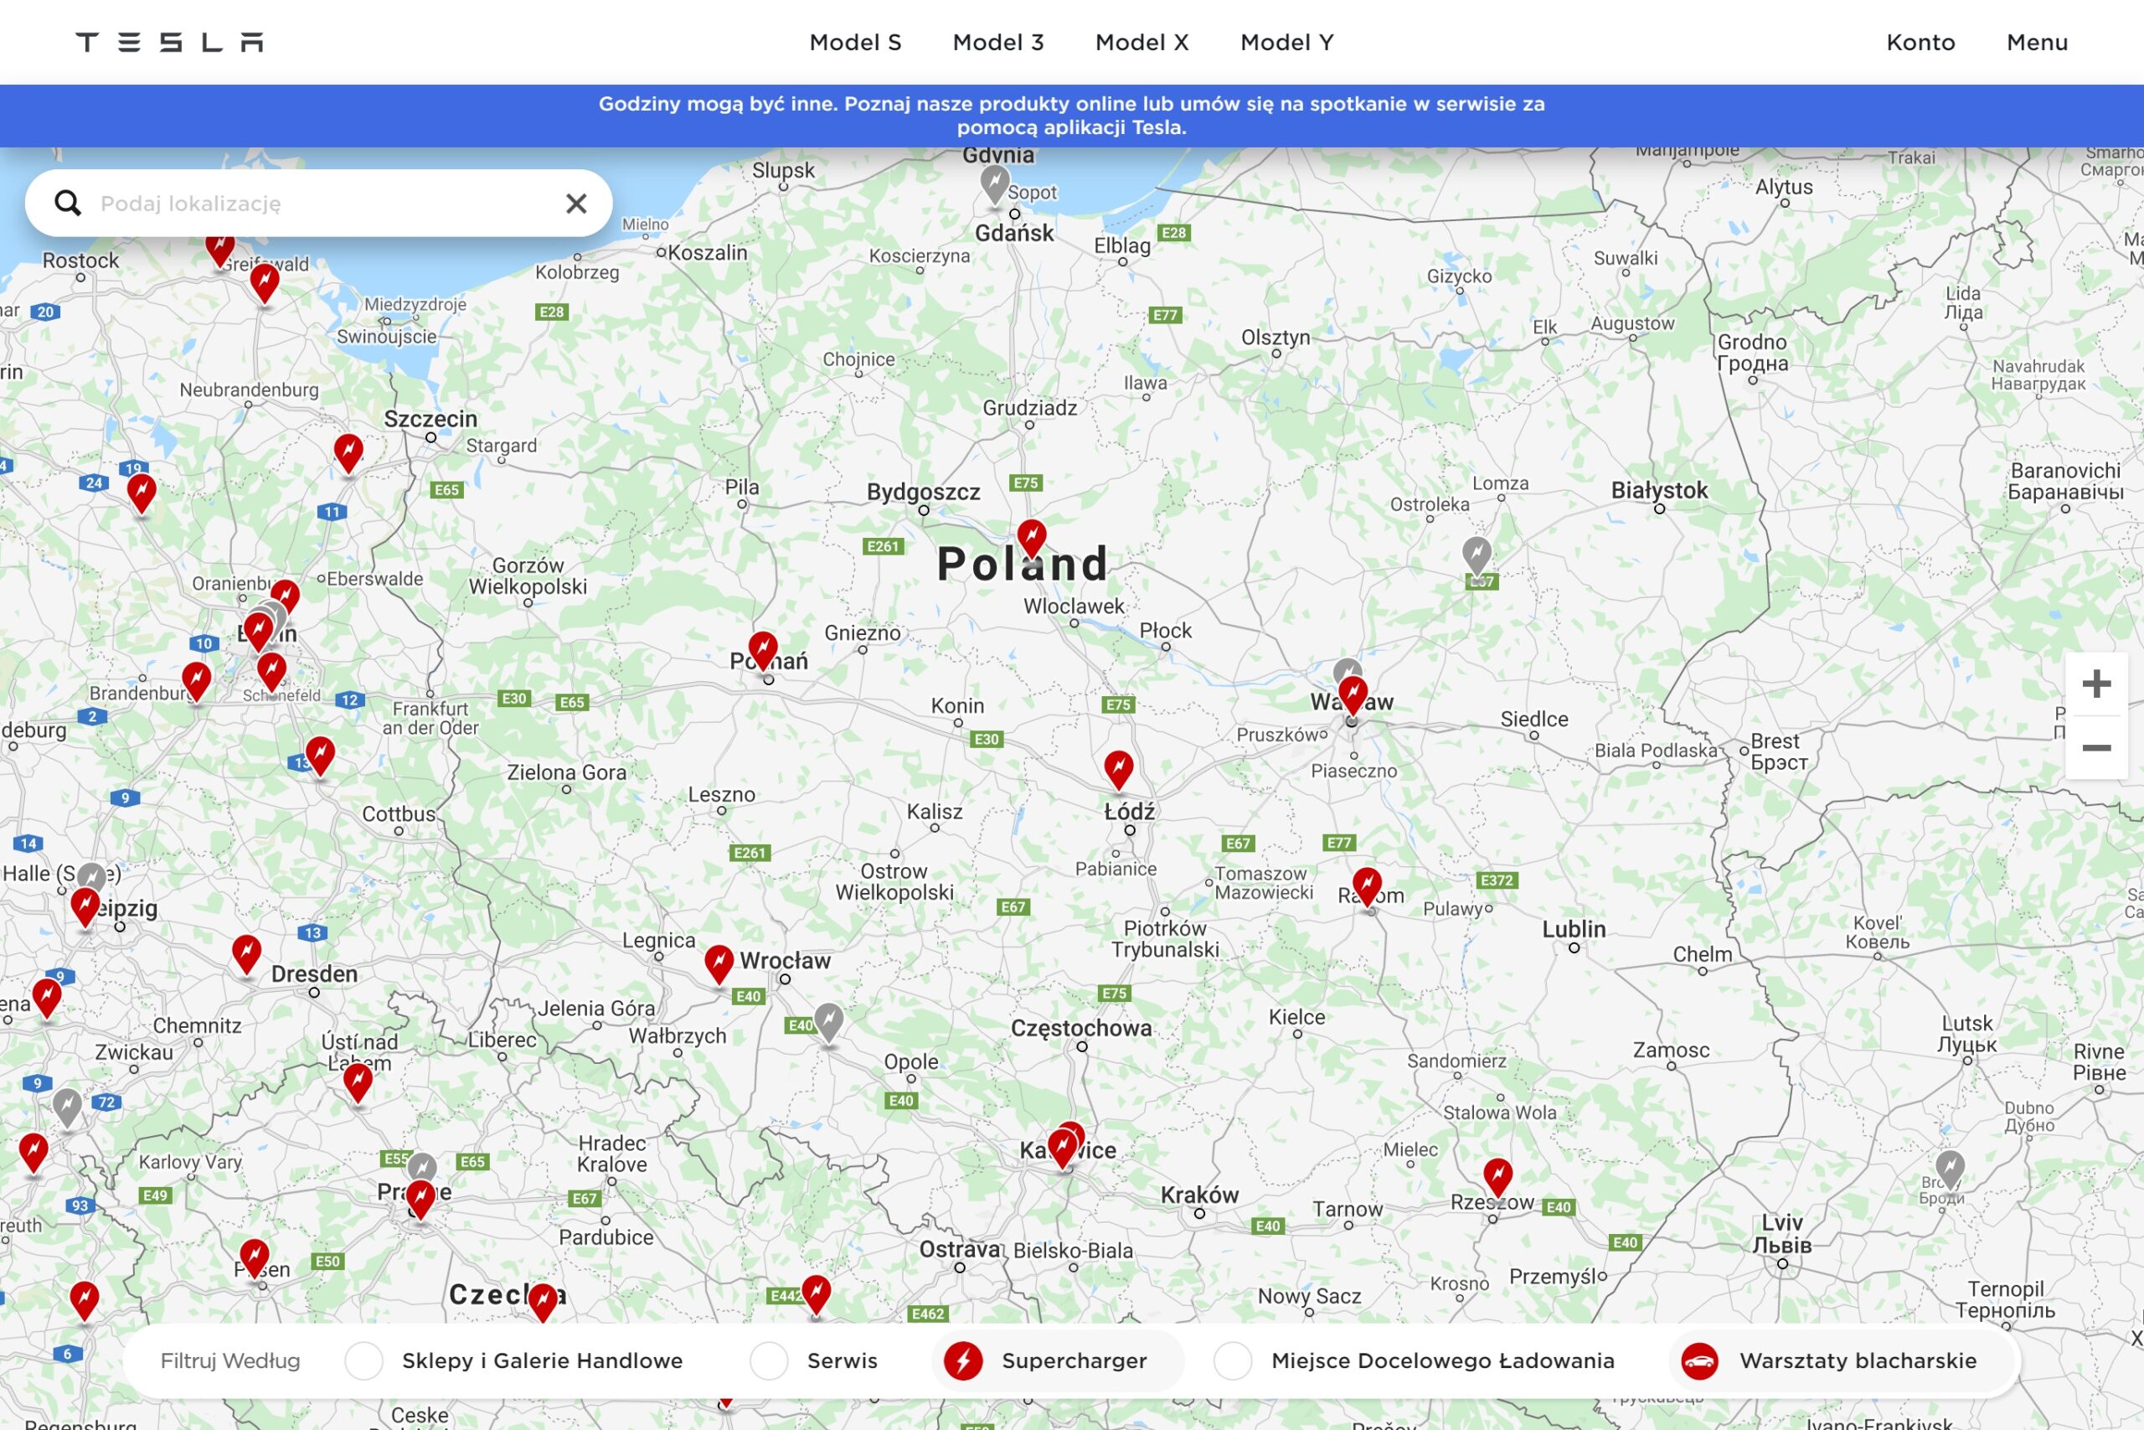Select gray pin near Gdynia
The image size is (2144, 1430).
(x=994, y=183)
